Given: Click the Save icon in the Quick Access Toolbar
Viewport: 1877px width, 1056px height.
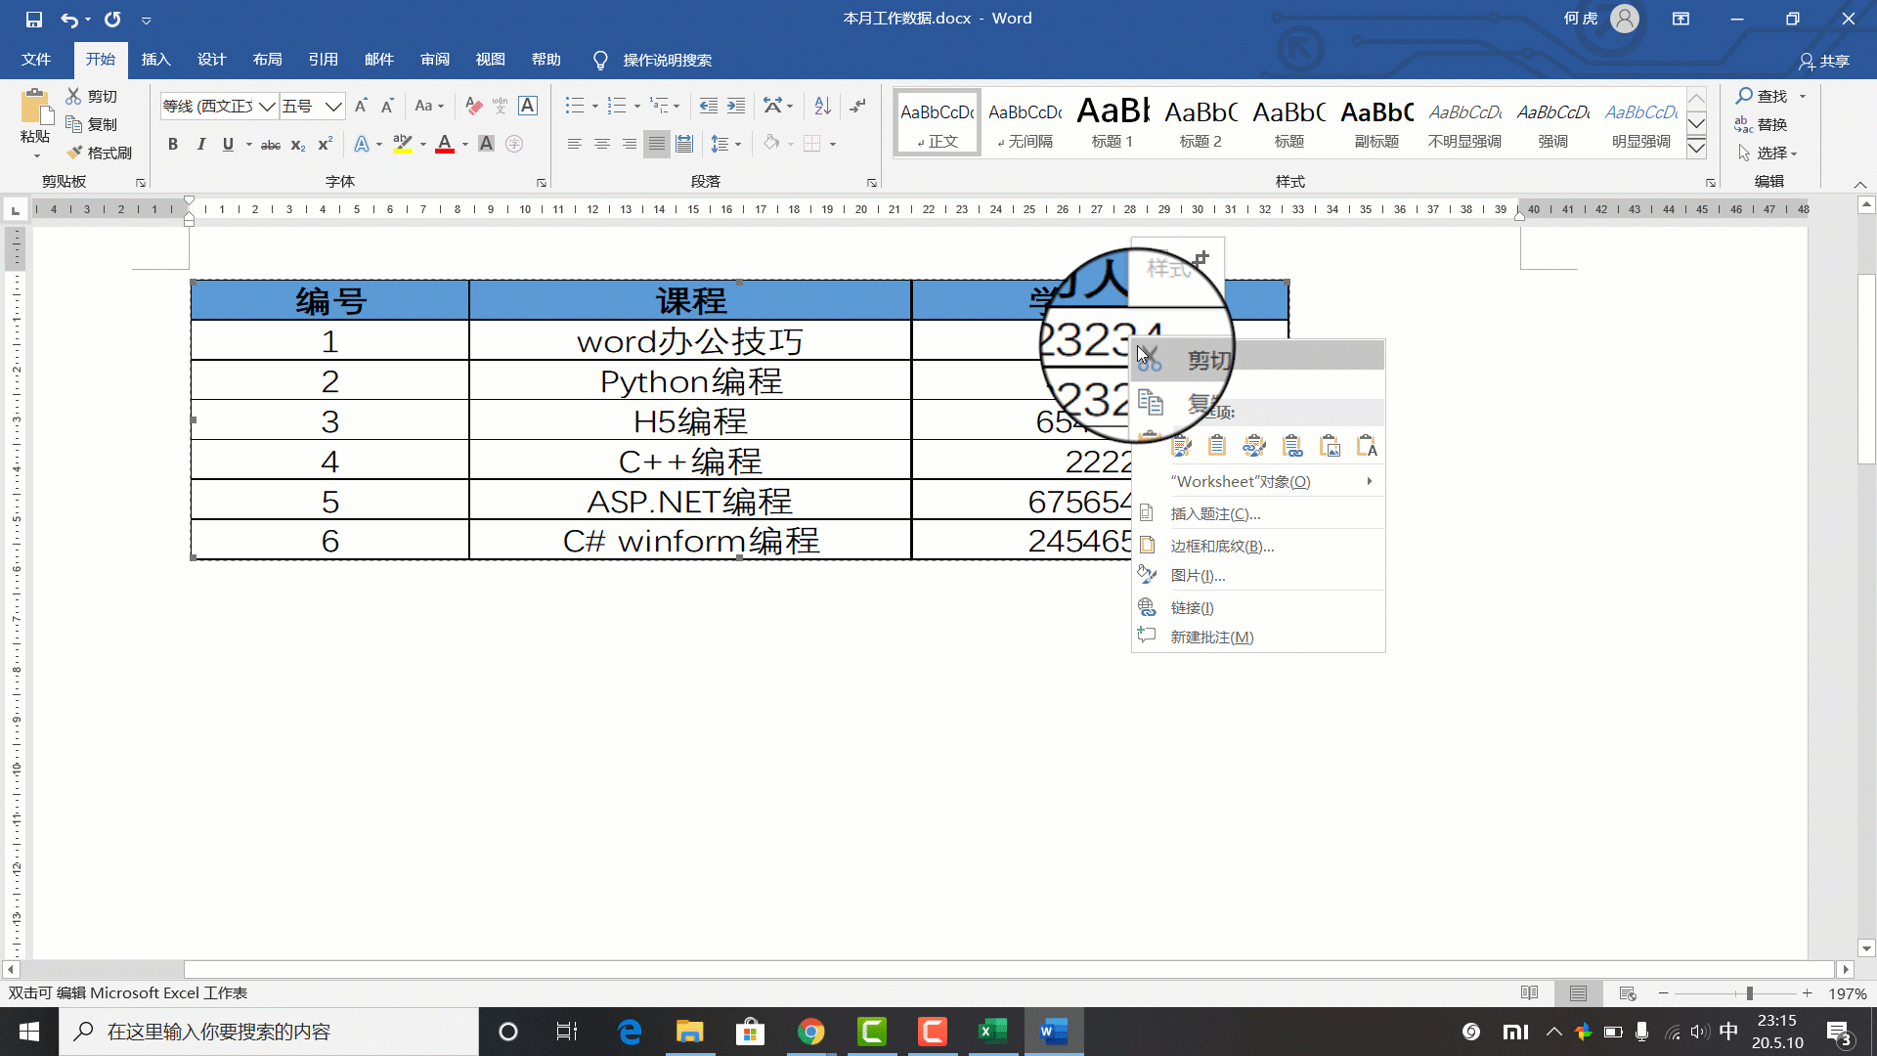Looking at the screenshot, I should point(34,19).
